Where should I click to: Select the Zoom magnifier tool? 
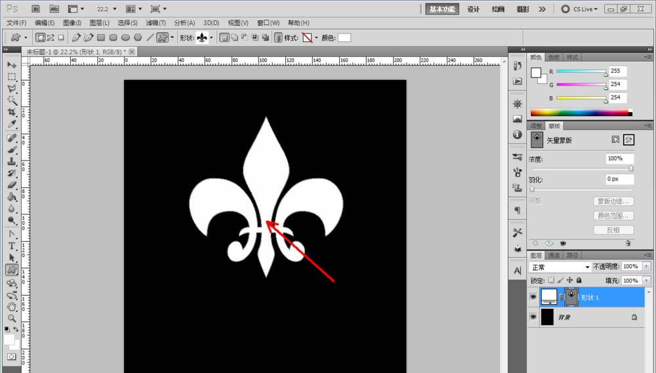point(12,317)
